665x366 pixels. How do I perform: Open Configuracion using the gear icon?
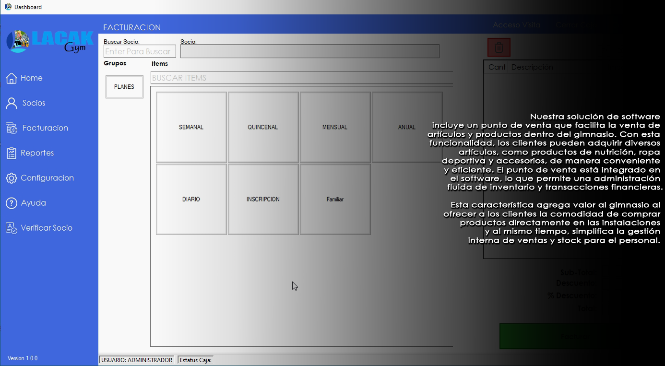click(x=12, y=178)
